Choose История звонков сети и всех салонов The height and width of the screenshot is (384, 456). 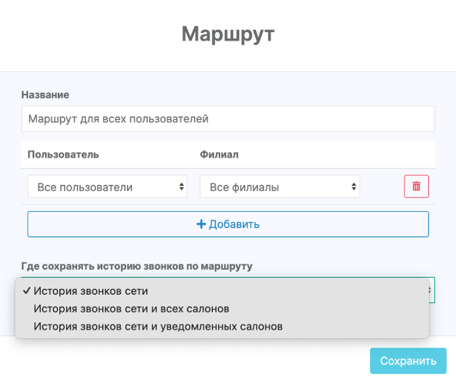(131, 309)
